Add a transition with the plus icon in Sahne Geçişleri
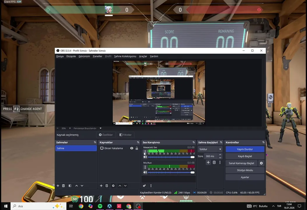This screenshot has width=307, height=210. (208, 162)
